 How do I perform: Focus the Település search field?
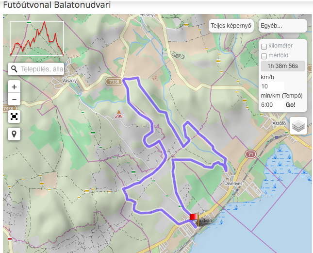pyautogui.click(x=42, y=69)
